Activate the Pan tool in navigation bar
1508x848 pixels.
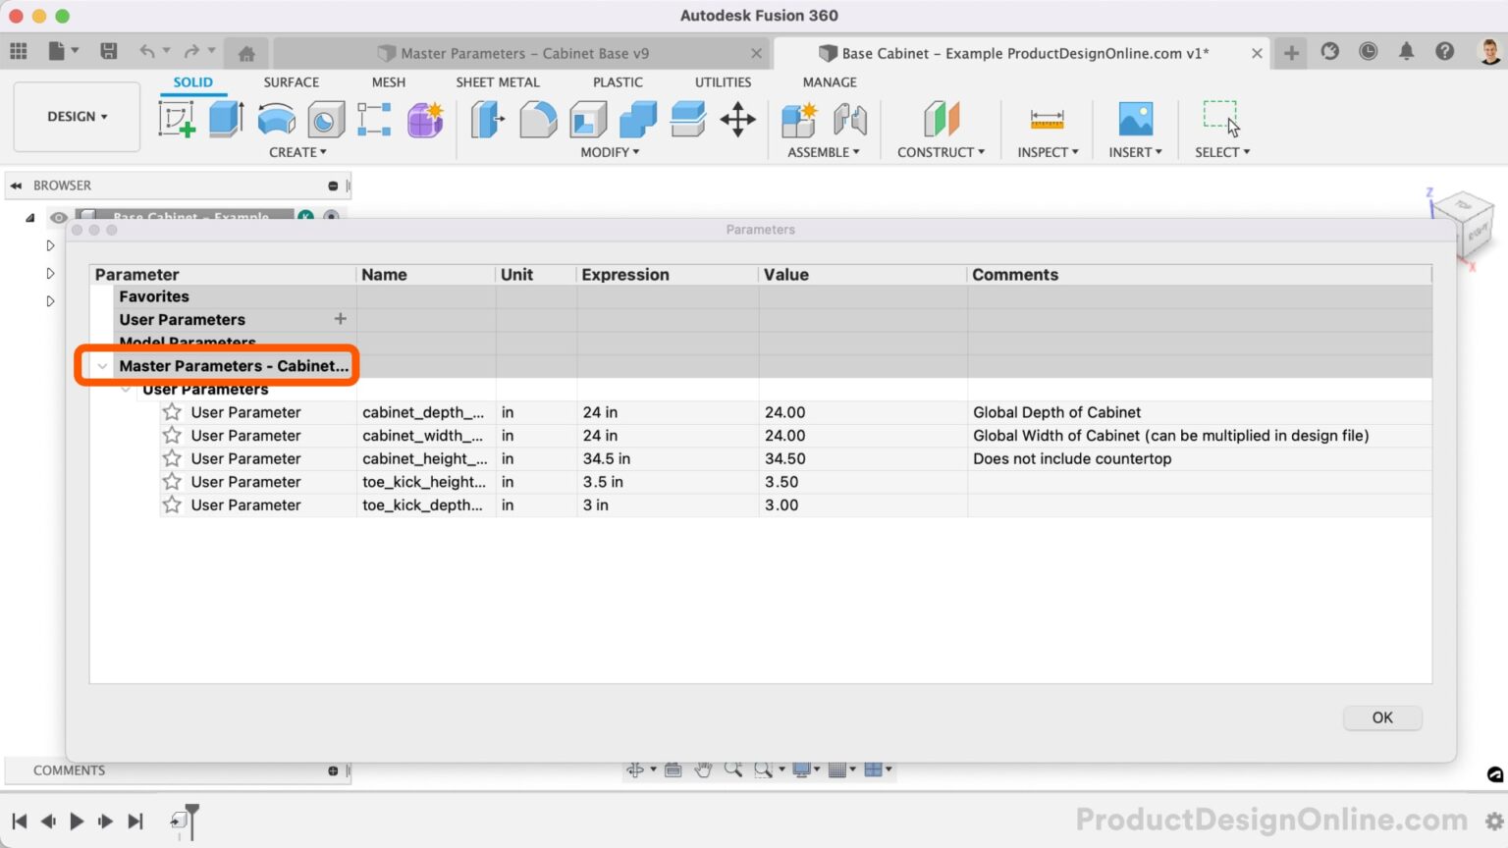pos(704,769)
